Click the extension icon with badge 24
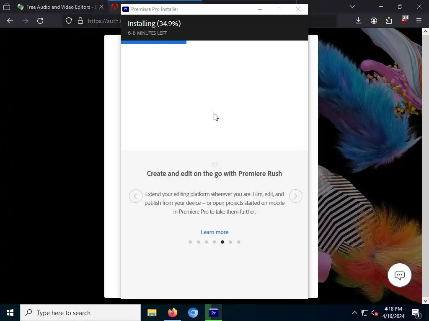The width and height of the screenshot is (429, 321). click(404, 20)
